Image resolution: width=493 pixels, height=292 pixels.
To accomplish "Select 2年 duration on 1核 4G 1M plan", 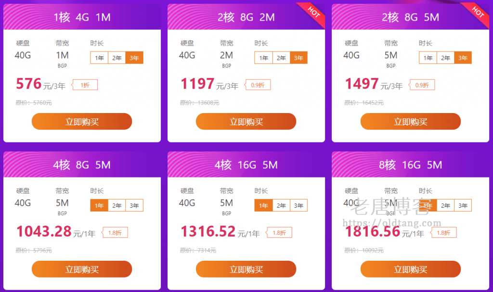I will tap(117, 58).
